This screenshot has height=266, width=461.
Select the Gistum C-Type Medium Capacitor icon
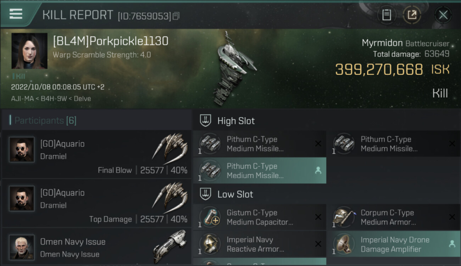tap(210, 217)
